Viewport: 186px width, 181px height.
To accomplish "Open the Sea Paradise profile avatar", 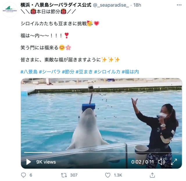I will 10,10.
